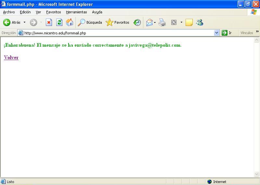Expand the Atrás history dropdown arrow
The image size is (260, 185).
point(24,22)
